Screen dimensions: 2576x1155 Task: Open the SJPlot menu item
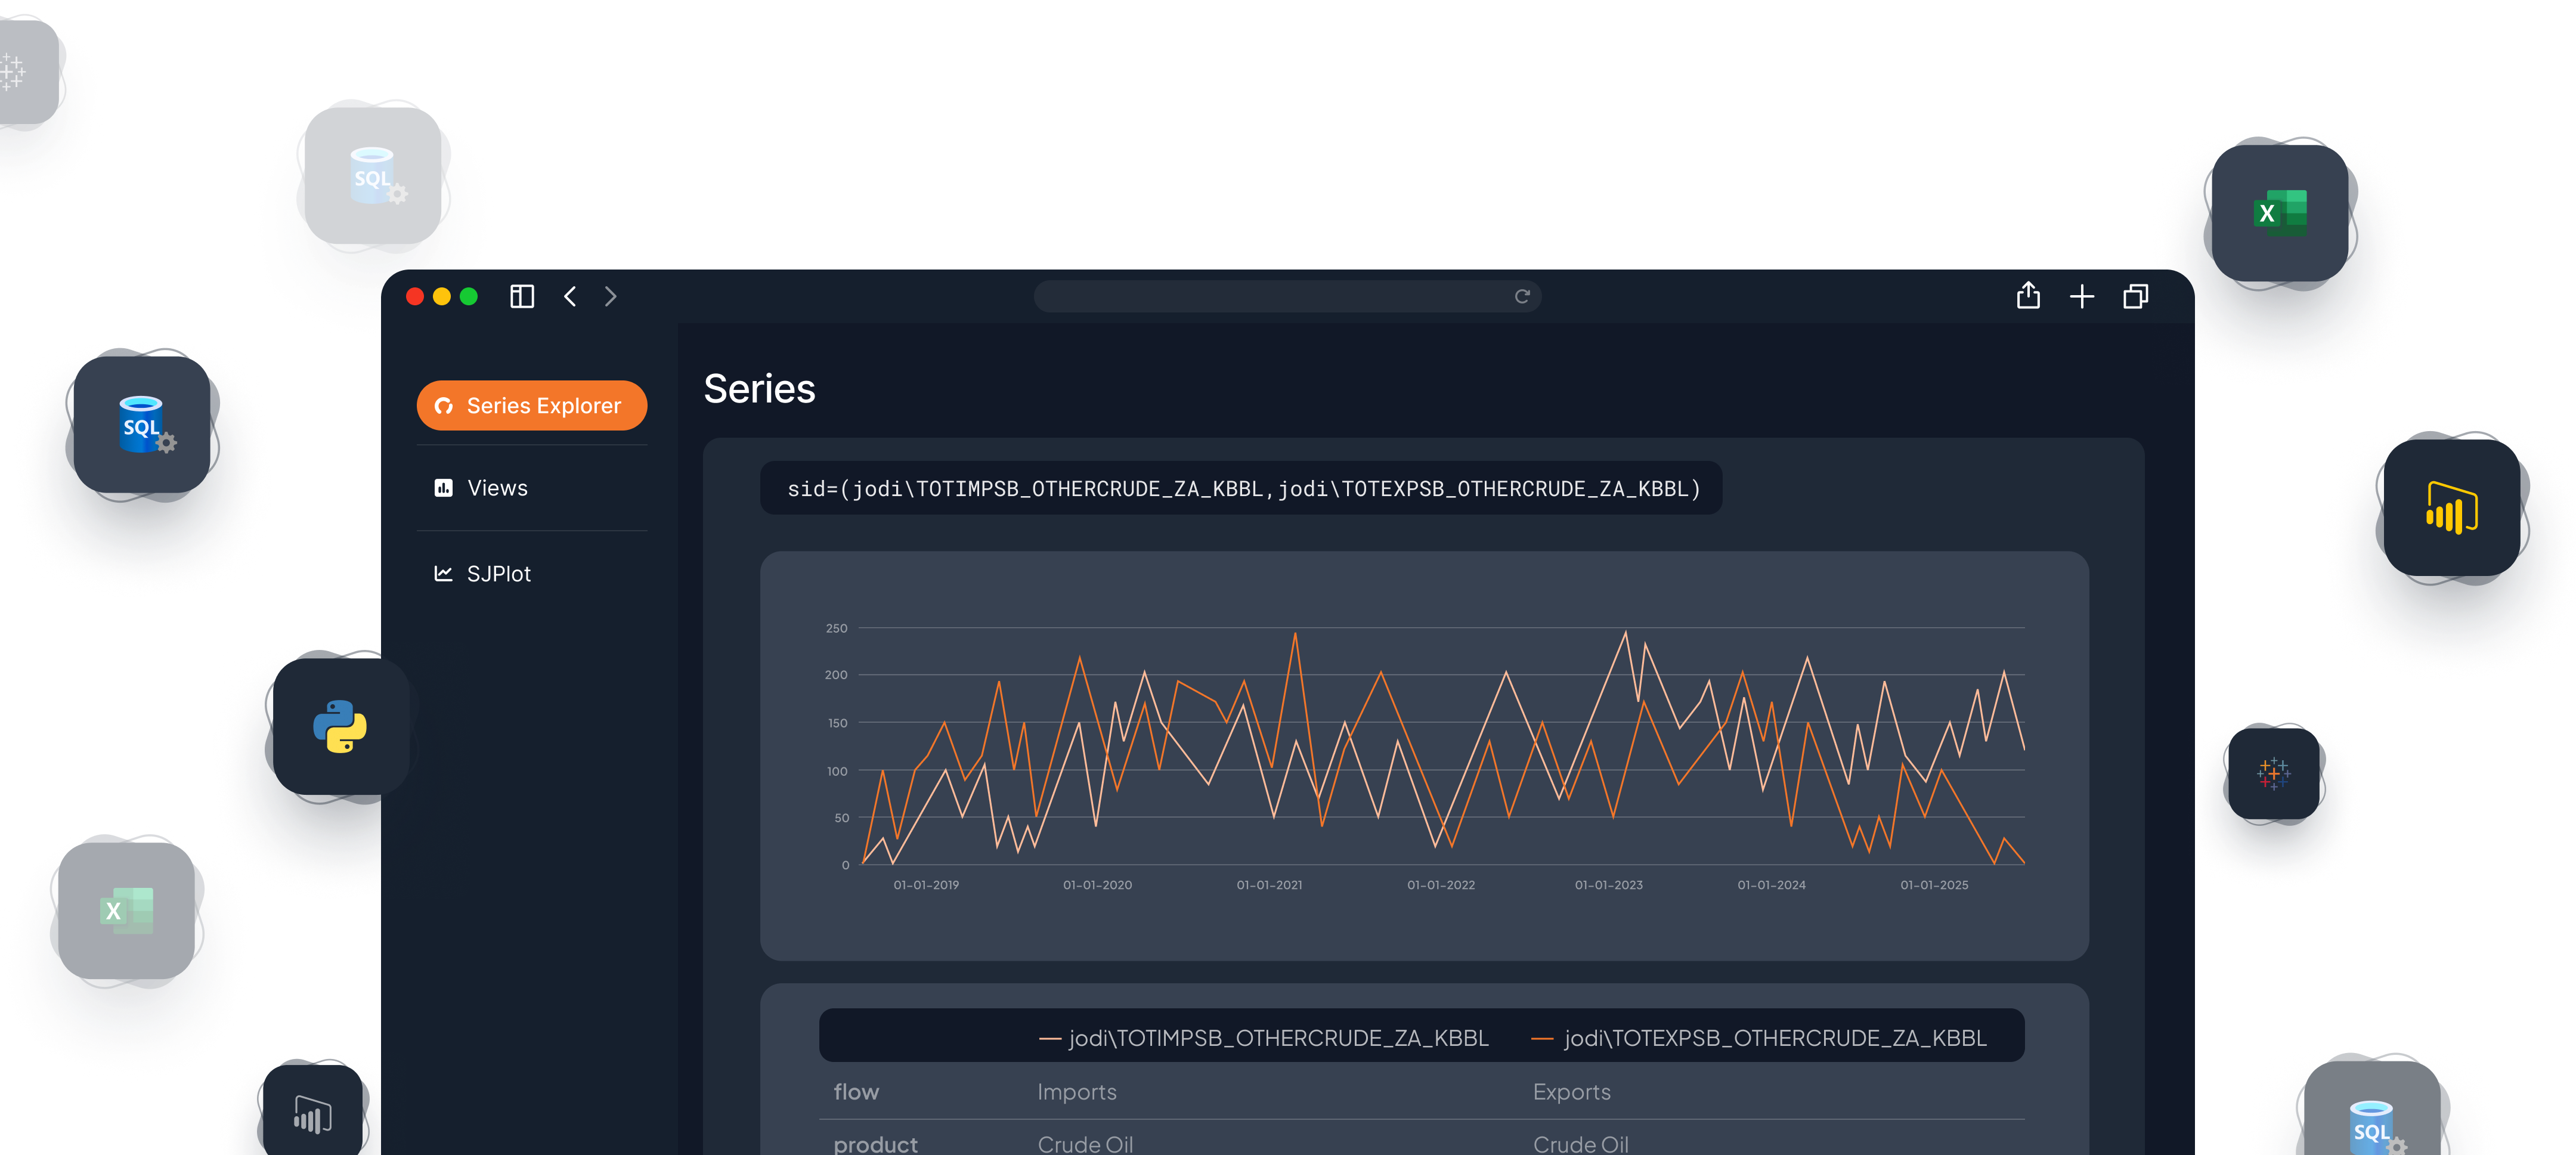click(x=498, y=574)
